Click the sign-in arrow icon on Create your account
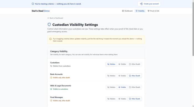This screenshot has width=194, height=107. pyautogui.click(x=141, y=4)
